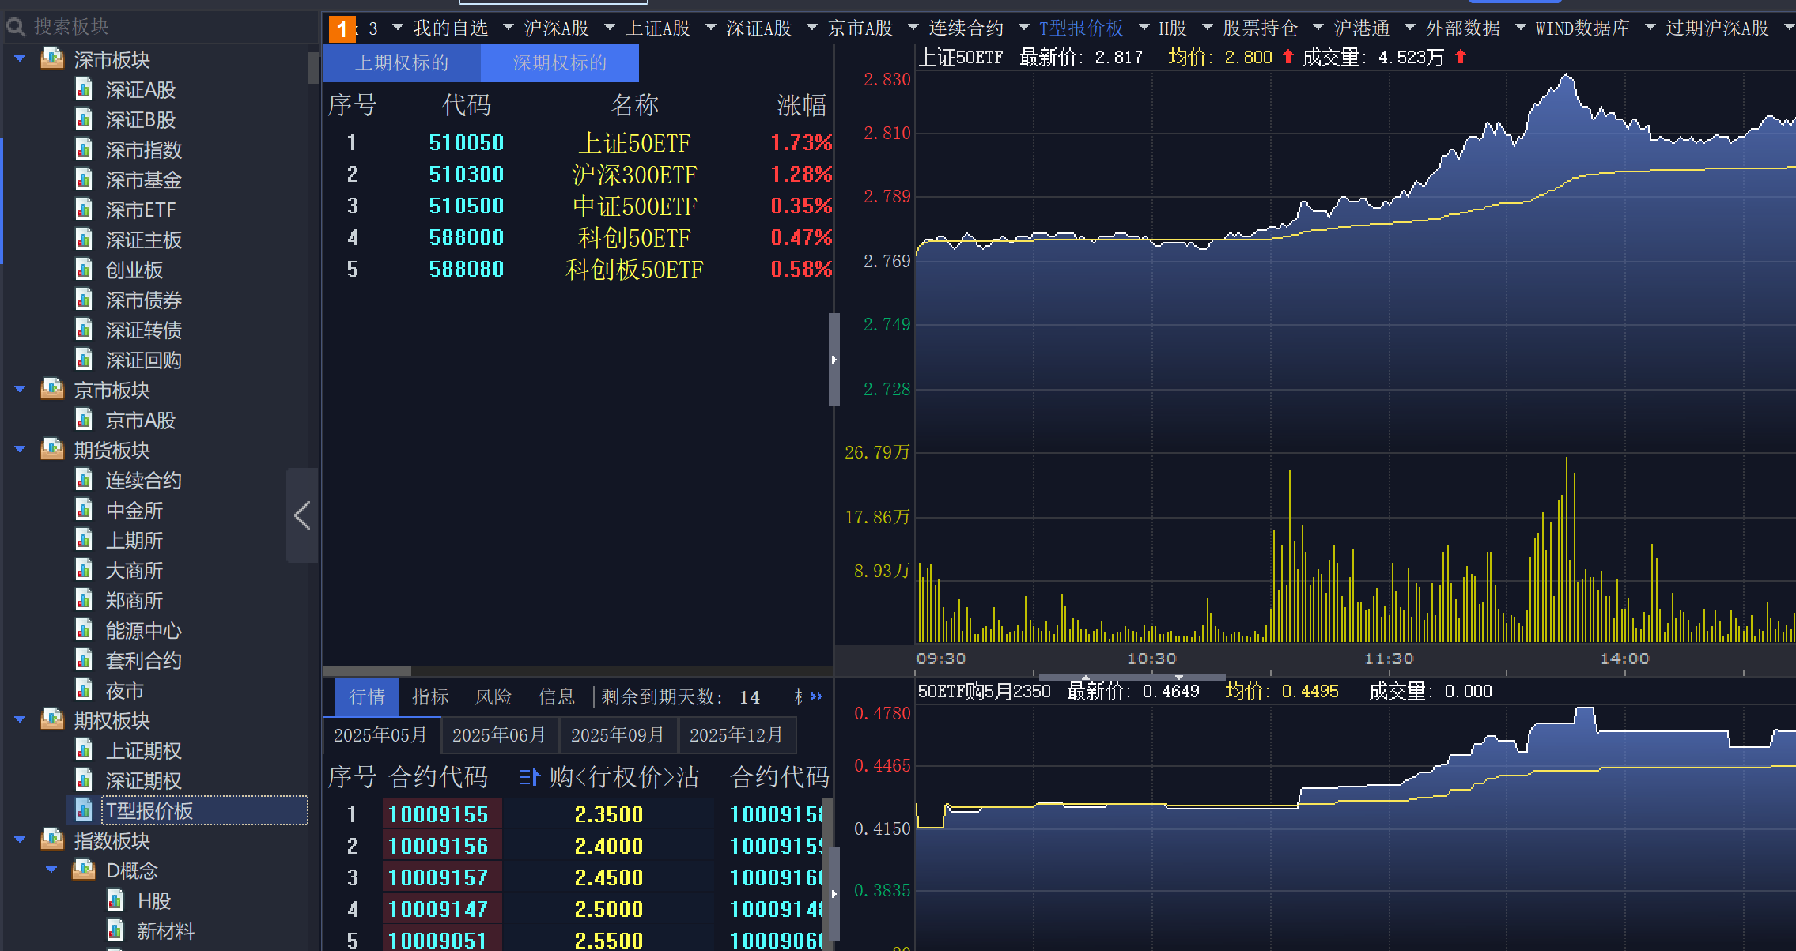Collapse the 期权板块 tree node
The image size is (1796, 951).
tap(21, 720)
